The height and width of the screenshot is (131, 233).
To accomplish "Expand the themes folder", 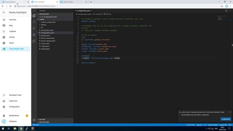I will [55, 25].
